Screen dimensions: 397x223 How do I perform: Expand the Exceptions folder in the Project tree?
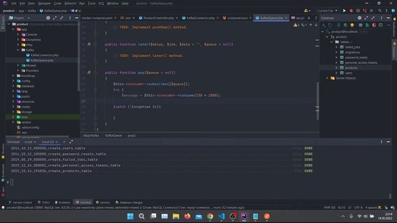click(x=18, y=40)
